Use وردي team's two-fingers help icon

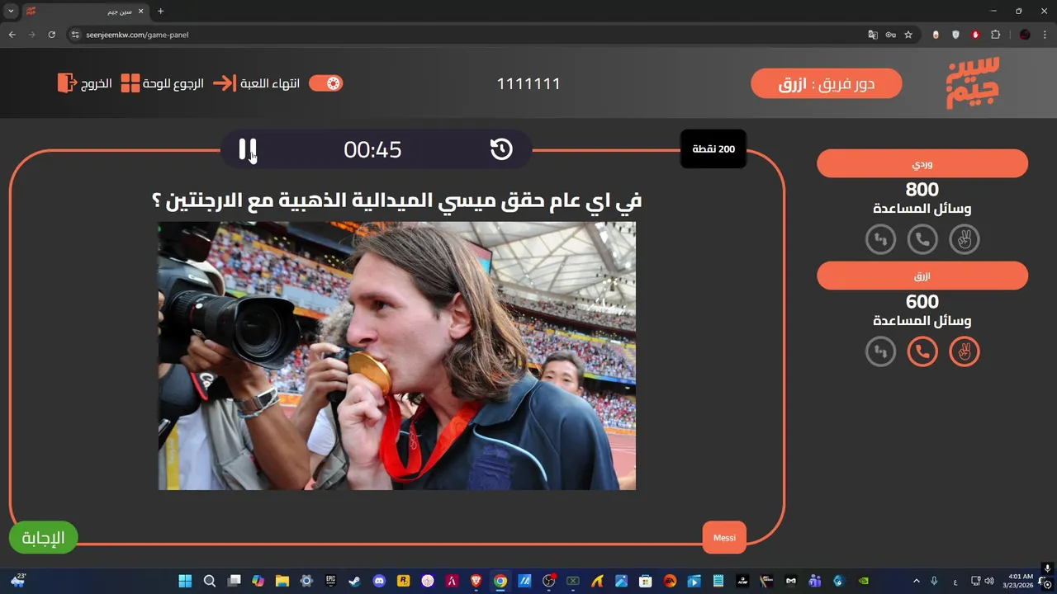[x=965, y=239]
